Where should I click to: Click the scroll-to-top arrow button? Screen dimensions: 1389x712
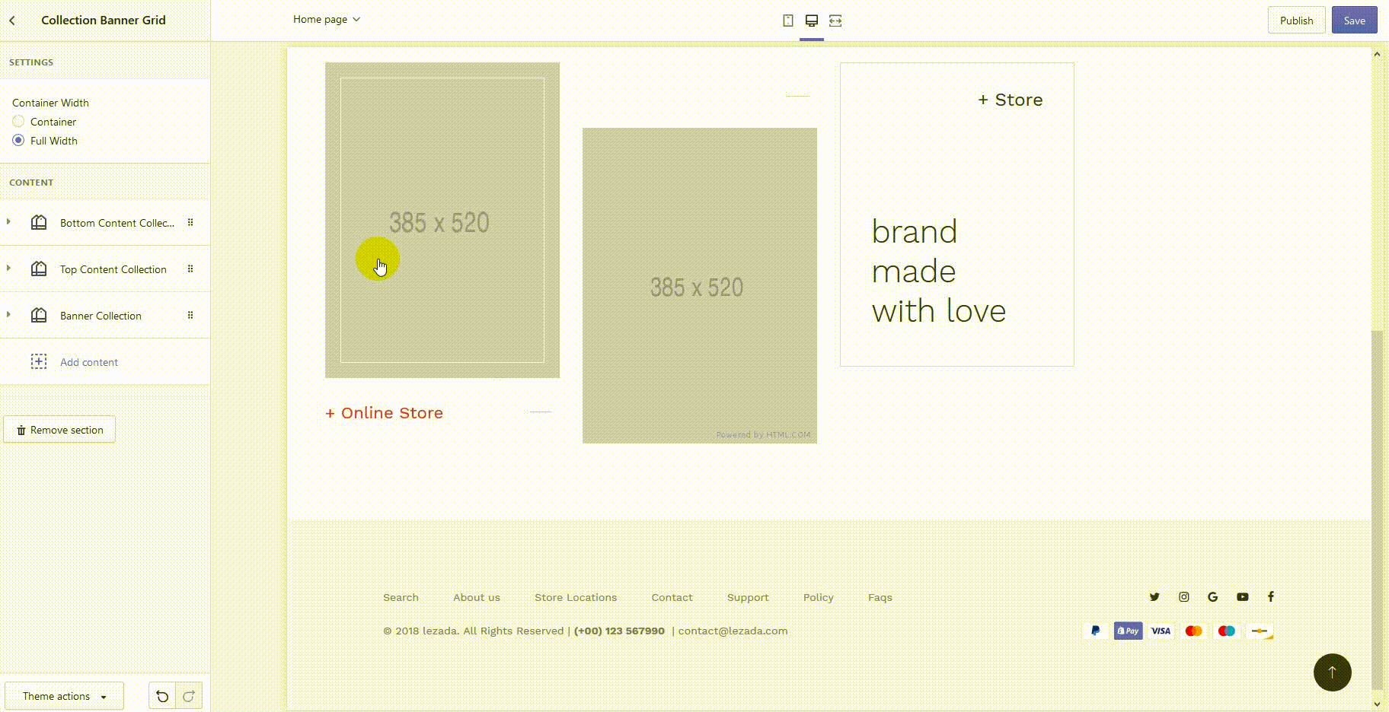point(1332,672)
